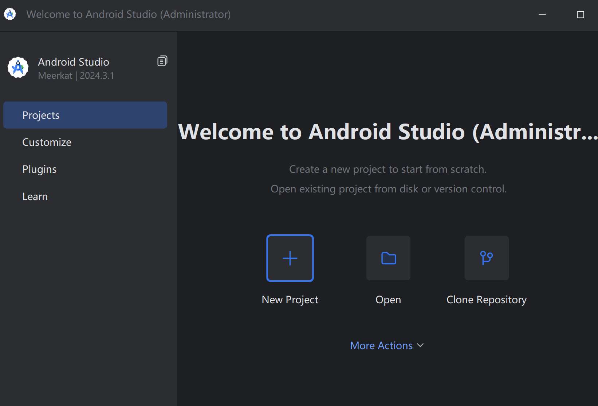Switch to the Customize tab
598x406 pixels.
pyautogui.click(x=85, y=142)
